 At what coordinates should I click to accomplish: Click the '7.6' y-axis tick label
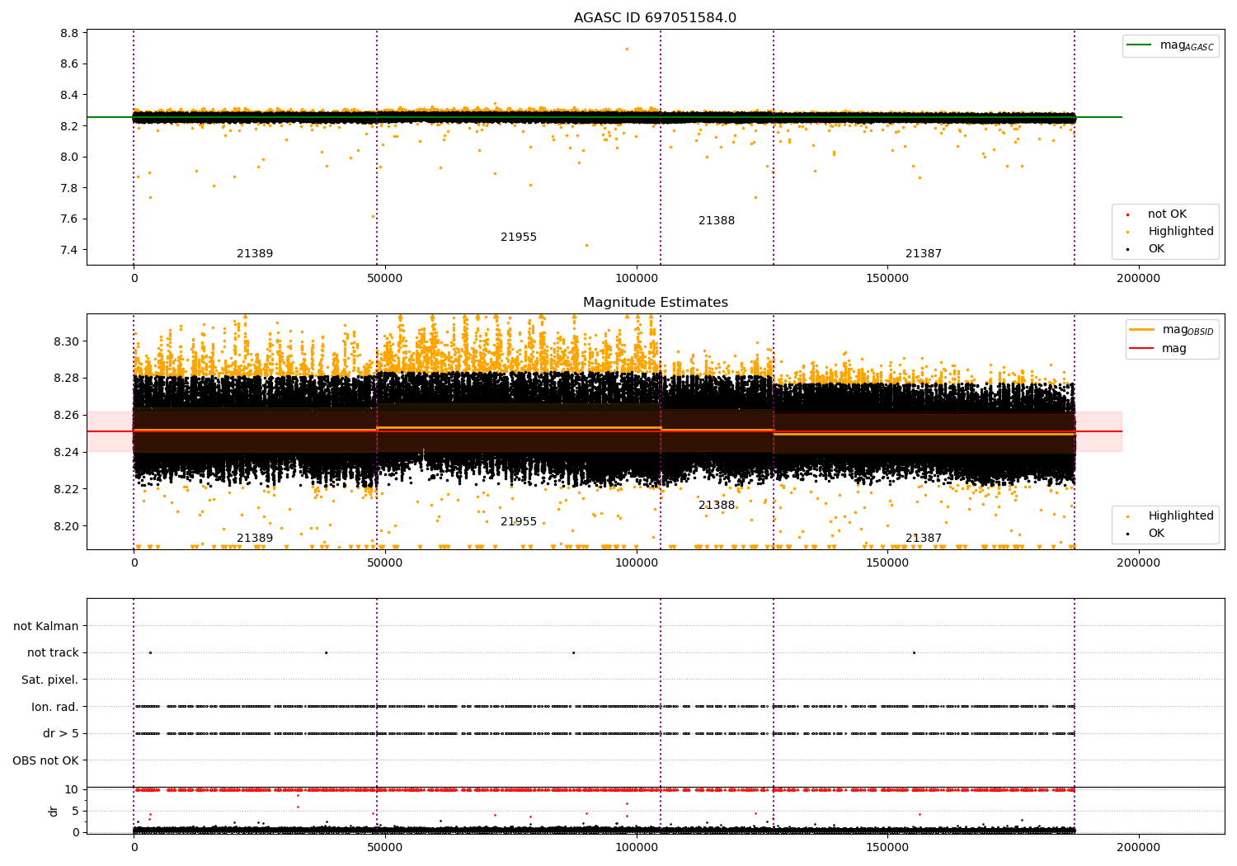pyautogui.click(x=69, y=219)
